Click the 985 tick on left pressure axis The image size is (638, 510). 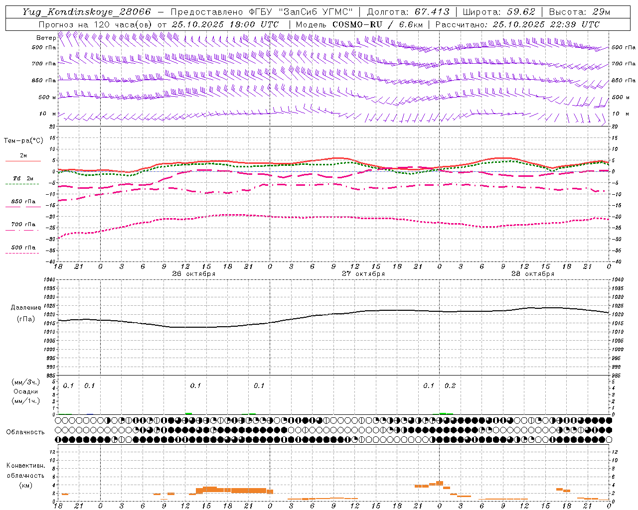pyautogui.click(x=50, y=376)
